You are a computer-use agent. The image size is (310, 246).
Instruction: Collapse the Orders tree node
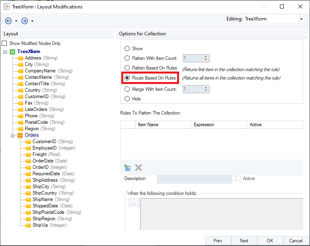coord(13,135)
